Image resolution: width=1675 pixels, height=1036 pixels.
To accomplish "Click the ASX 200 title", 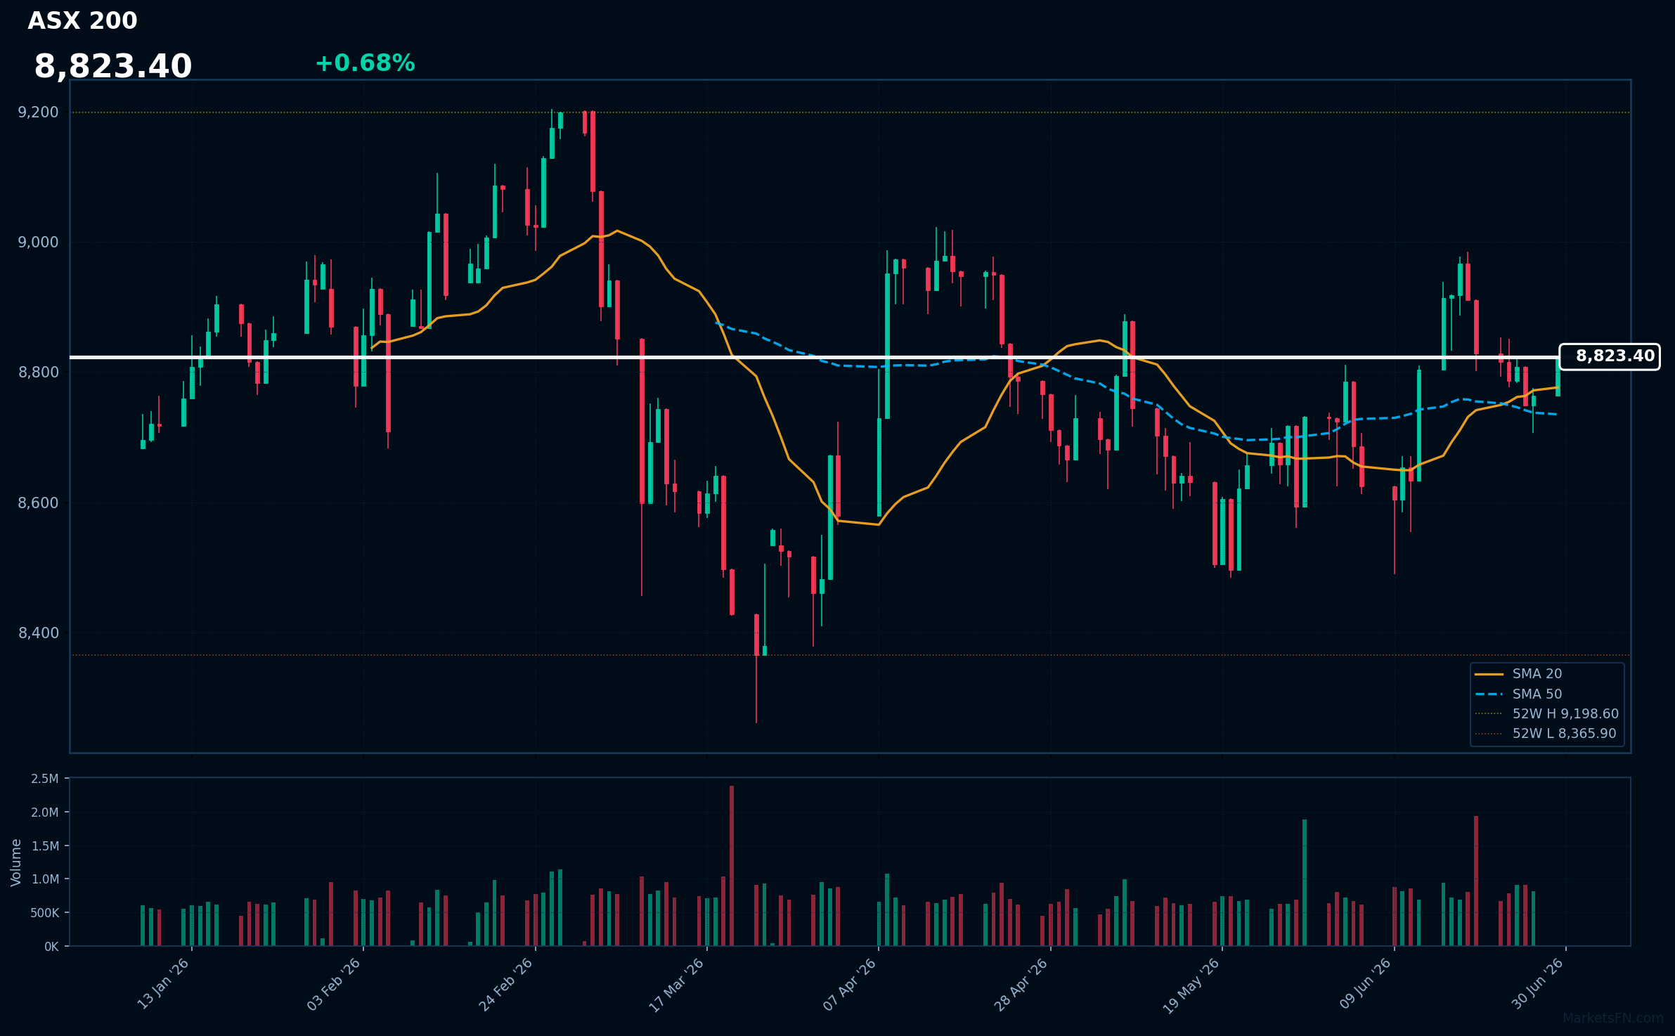I will coord(82,21).
